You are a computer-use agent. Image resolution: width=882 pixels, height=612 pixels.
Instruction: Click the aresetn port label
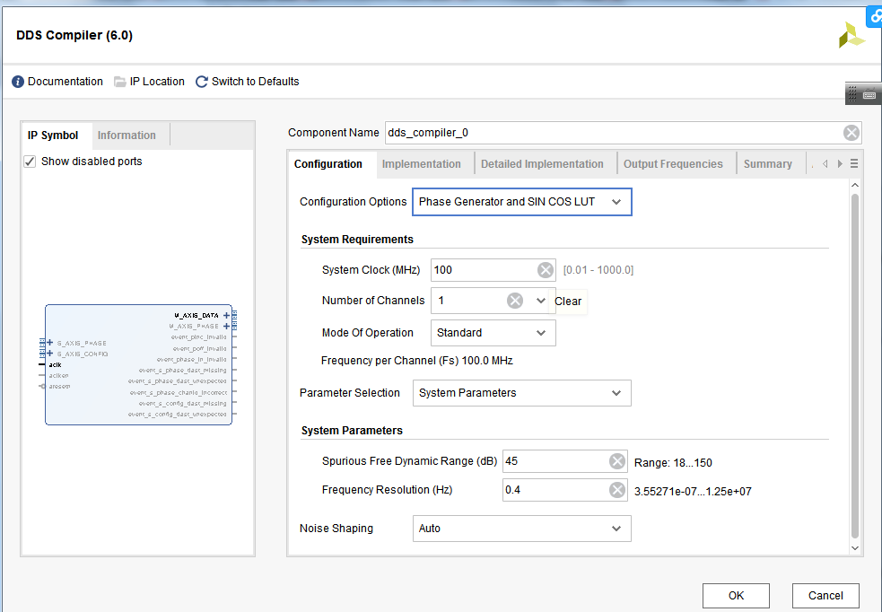(59, 387)
